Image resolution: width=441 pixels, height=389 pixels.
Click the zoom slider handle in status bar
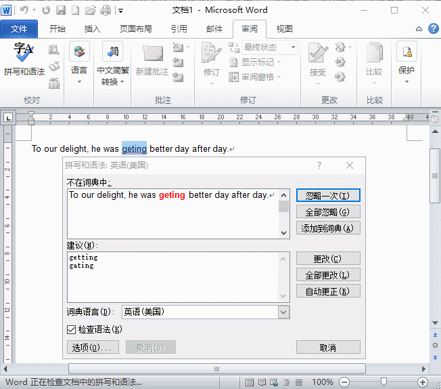[384, 382]
